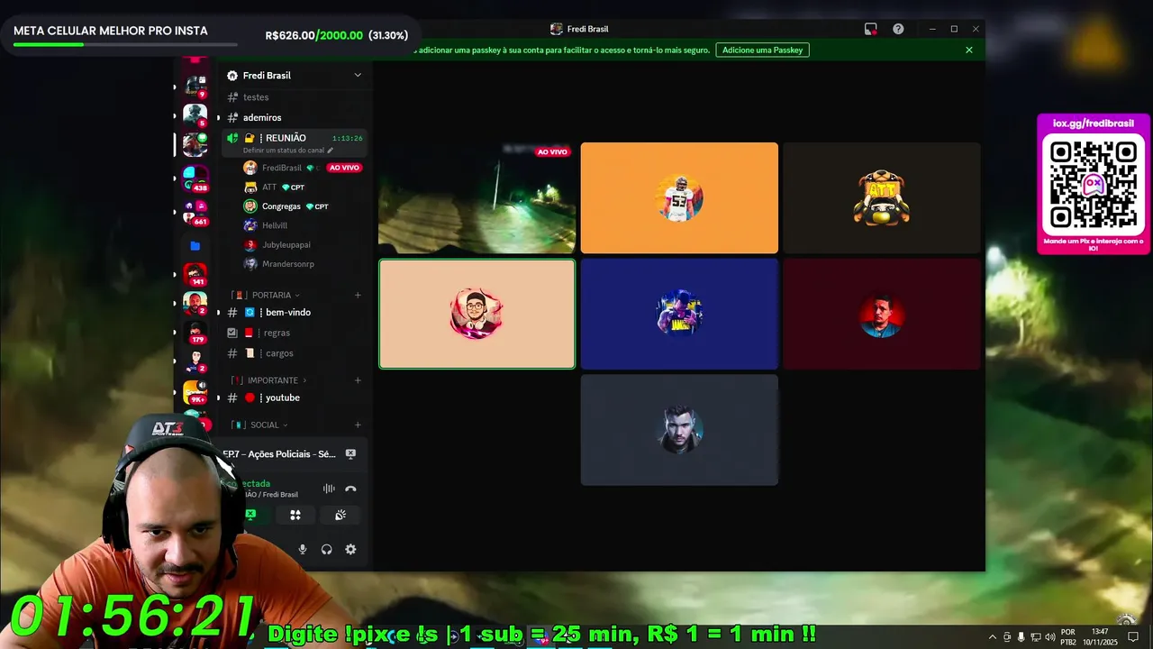Screen dimensions: 1153x649
Task: Select the AO VIVO stream tile
Action: 477,198
